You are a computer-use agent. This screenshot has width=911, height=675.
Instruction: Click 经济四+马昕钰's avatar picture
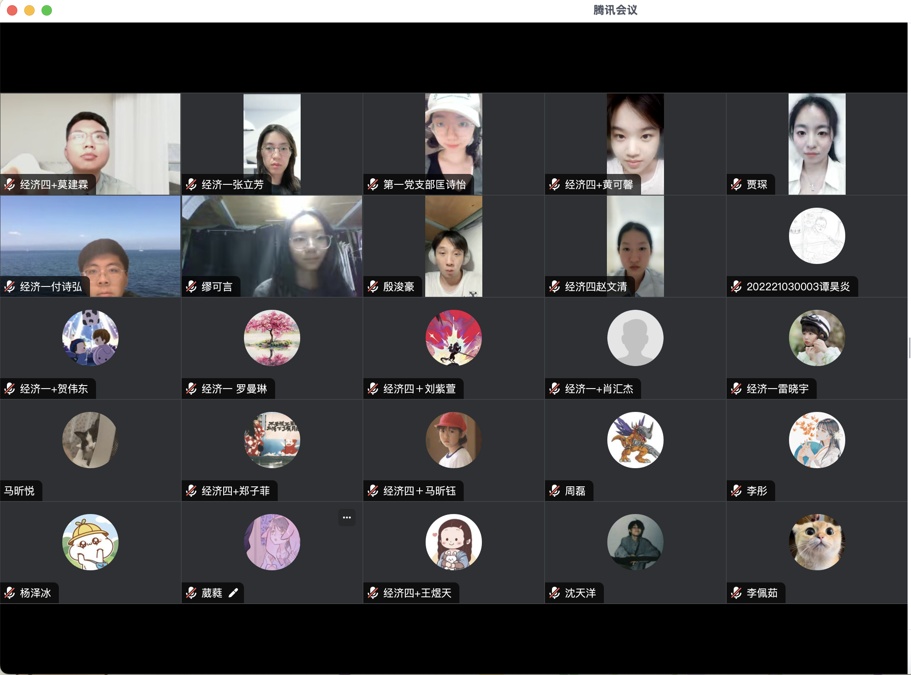tap(453, 440)
